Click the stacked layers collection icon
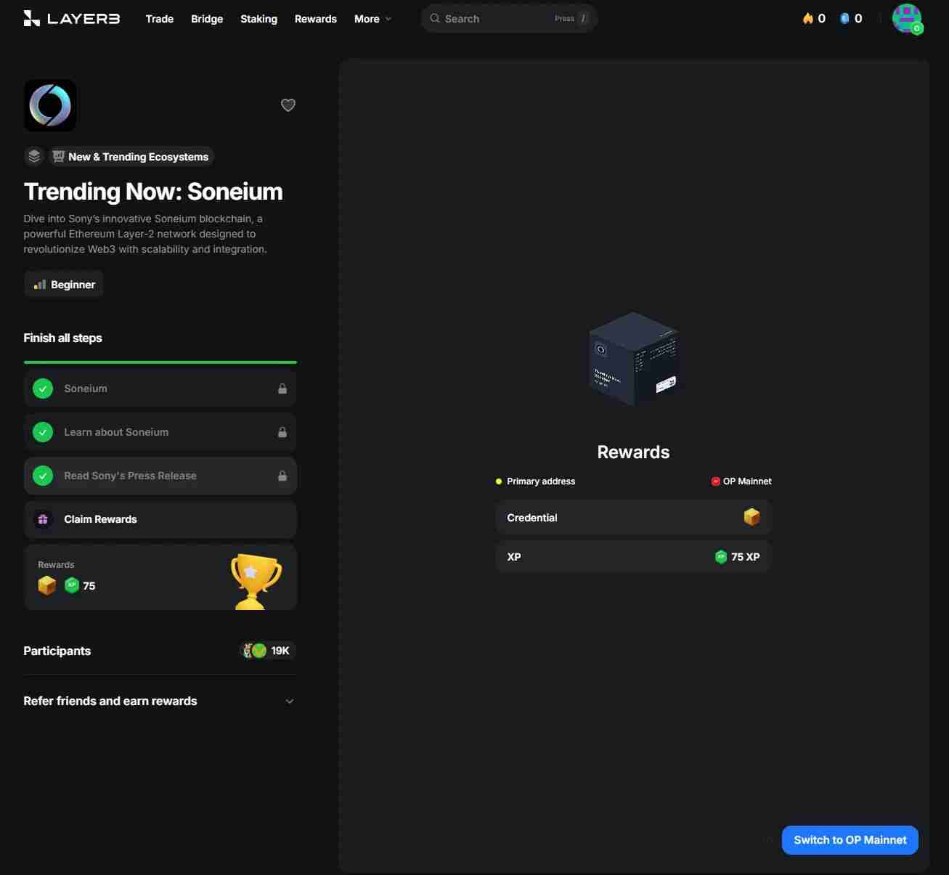Viewport: 949px width, 875px height. (x=34, y=156)
